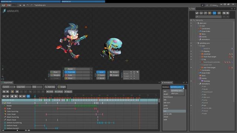This screenshot has width=237, height=133.
Task: Set the axis to Parent
Action: pyautogui.click(x=101, y=75)
